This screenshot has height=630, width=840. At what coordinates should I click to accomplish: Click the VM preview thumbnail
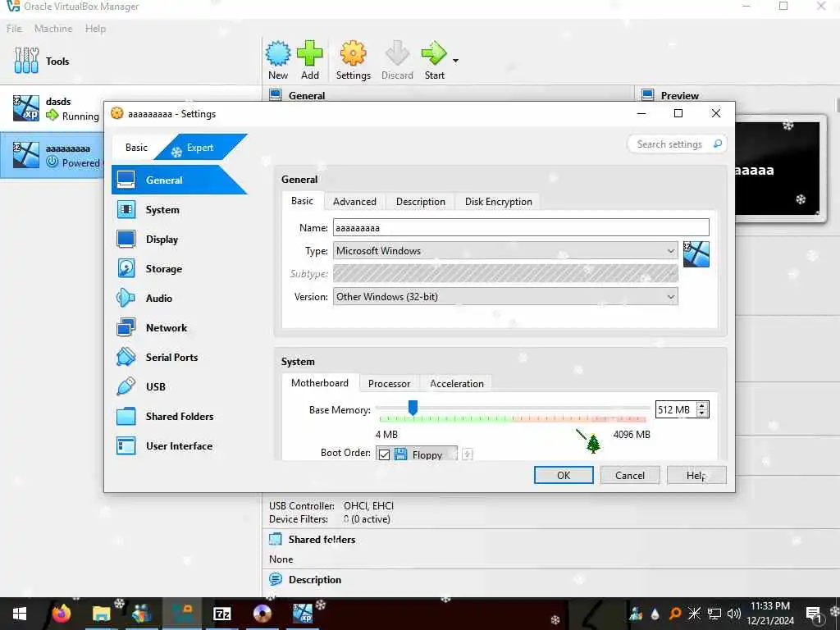point(778,169)
